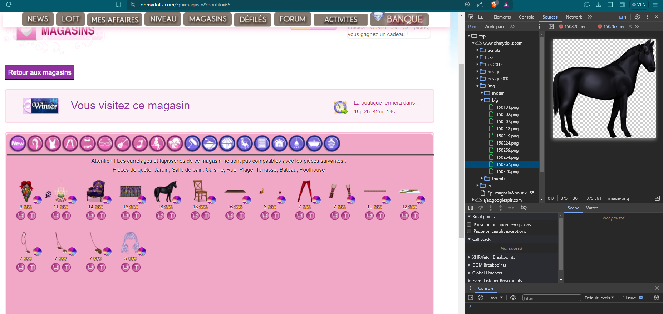Switch to the Network tab
The image size is (663, 314).
(x=574, y=17)
